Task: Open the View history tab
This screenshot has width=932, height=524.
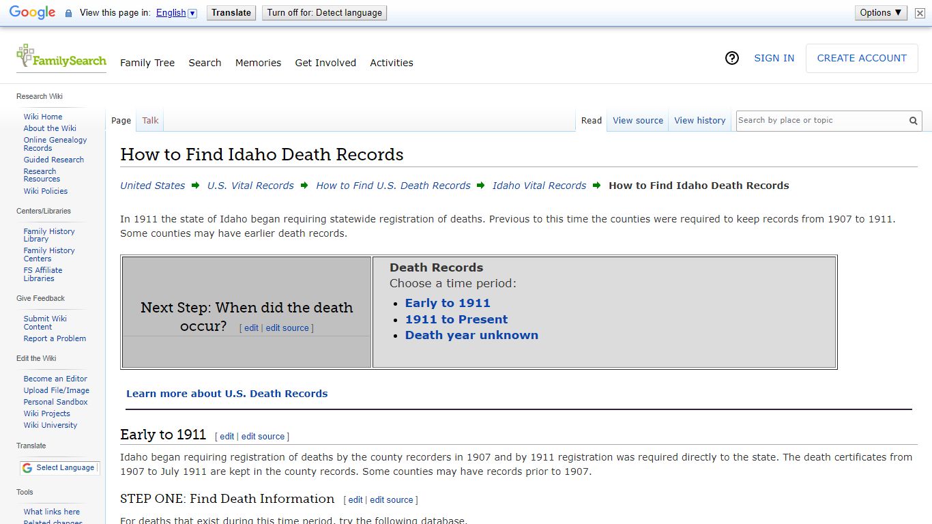Action: (x=700, y=120)
